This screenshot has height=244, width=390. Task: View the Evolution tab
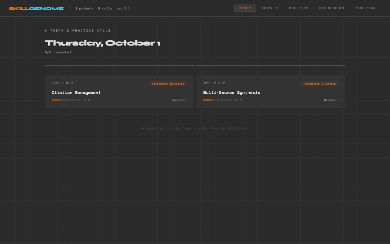365,8
